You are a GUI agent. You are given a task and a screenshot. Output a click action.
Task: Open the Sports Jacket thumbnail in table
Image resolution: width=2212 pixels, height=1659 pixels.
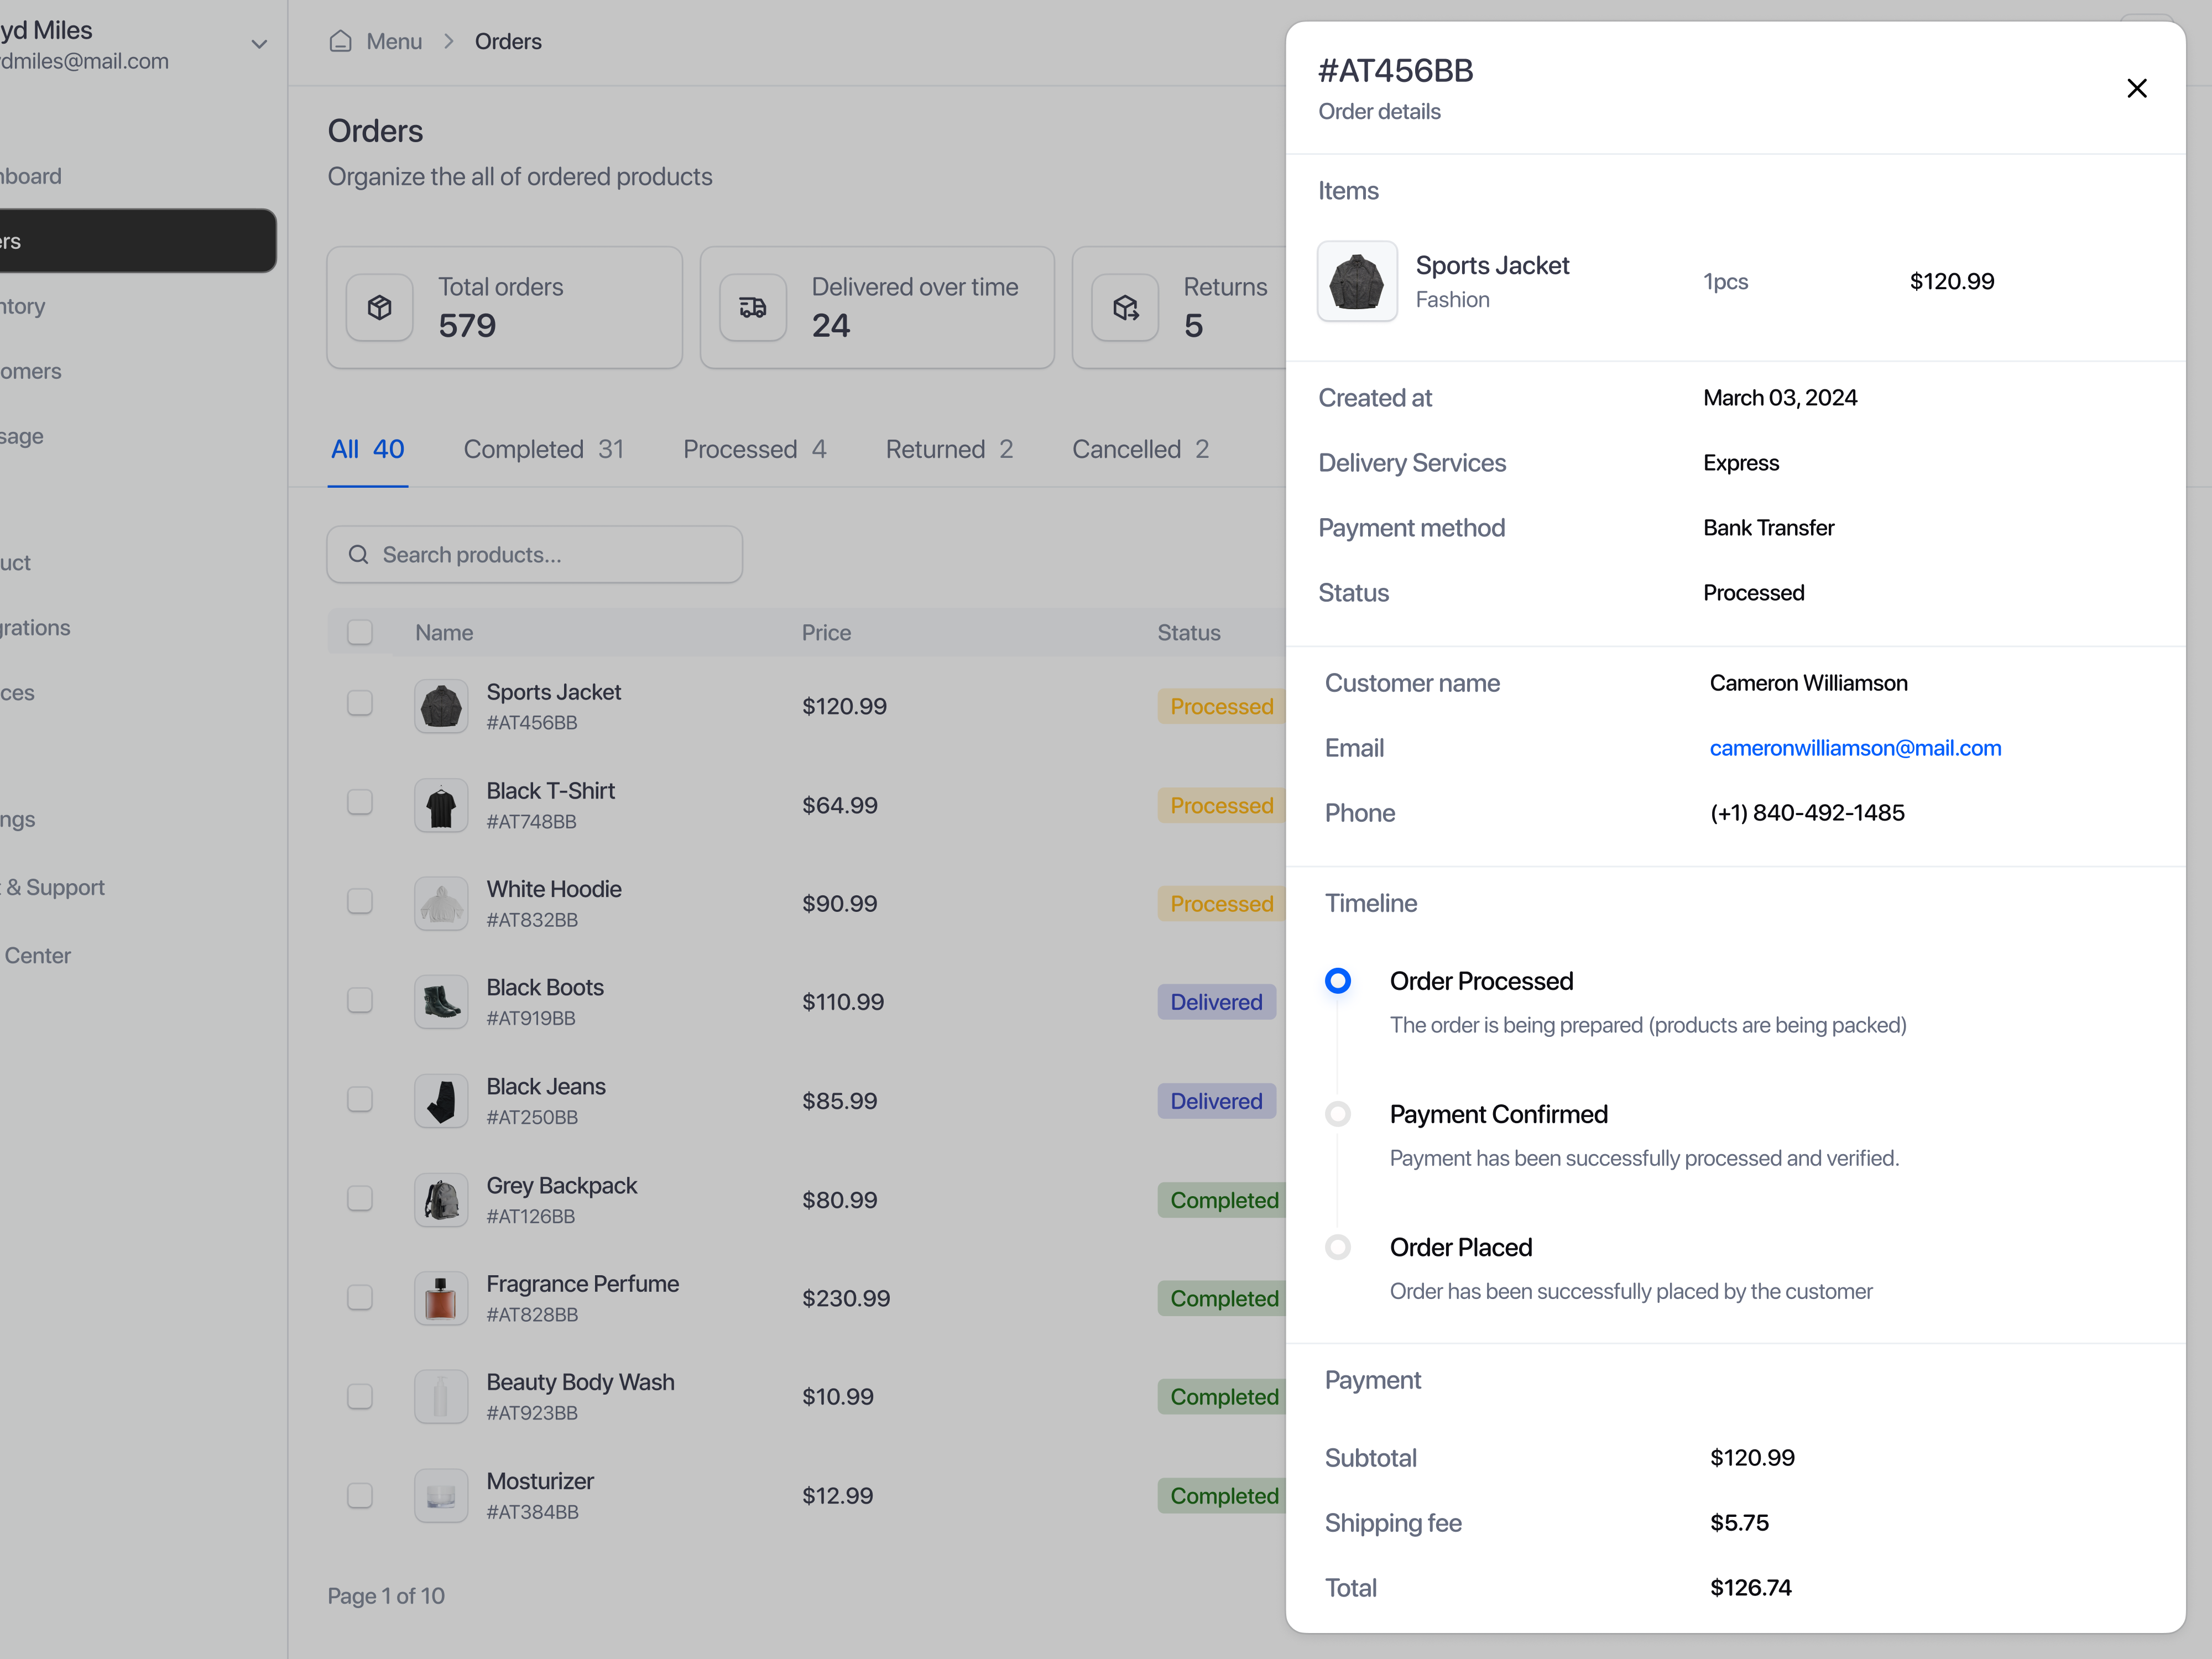pos(441,706)
